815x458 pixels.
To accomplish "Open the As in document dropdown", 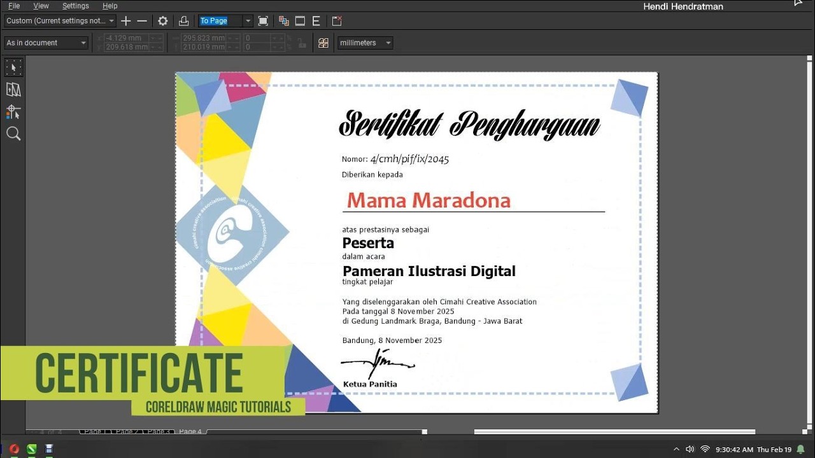I will point(46,43).
